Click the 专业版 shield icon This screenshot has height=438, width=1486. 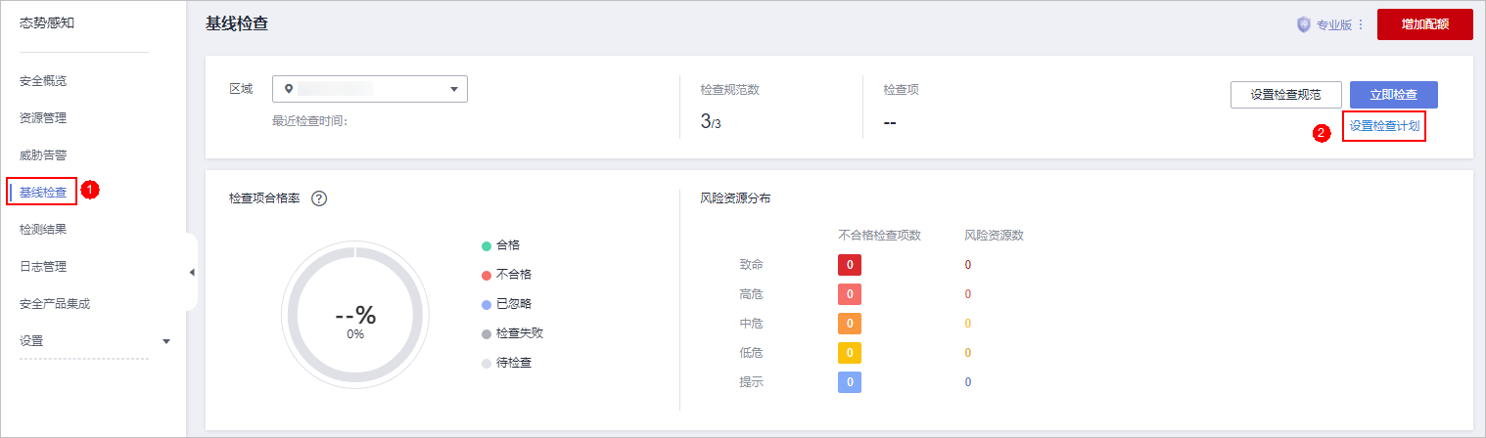coord(1303,25)
